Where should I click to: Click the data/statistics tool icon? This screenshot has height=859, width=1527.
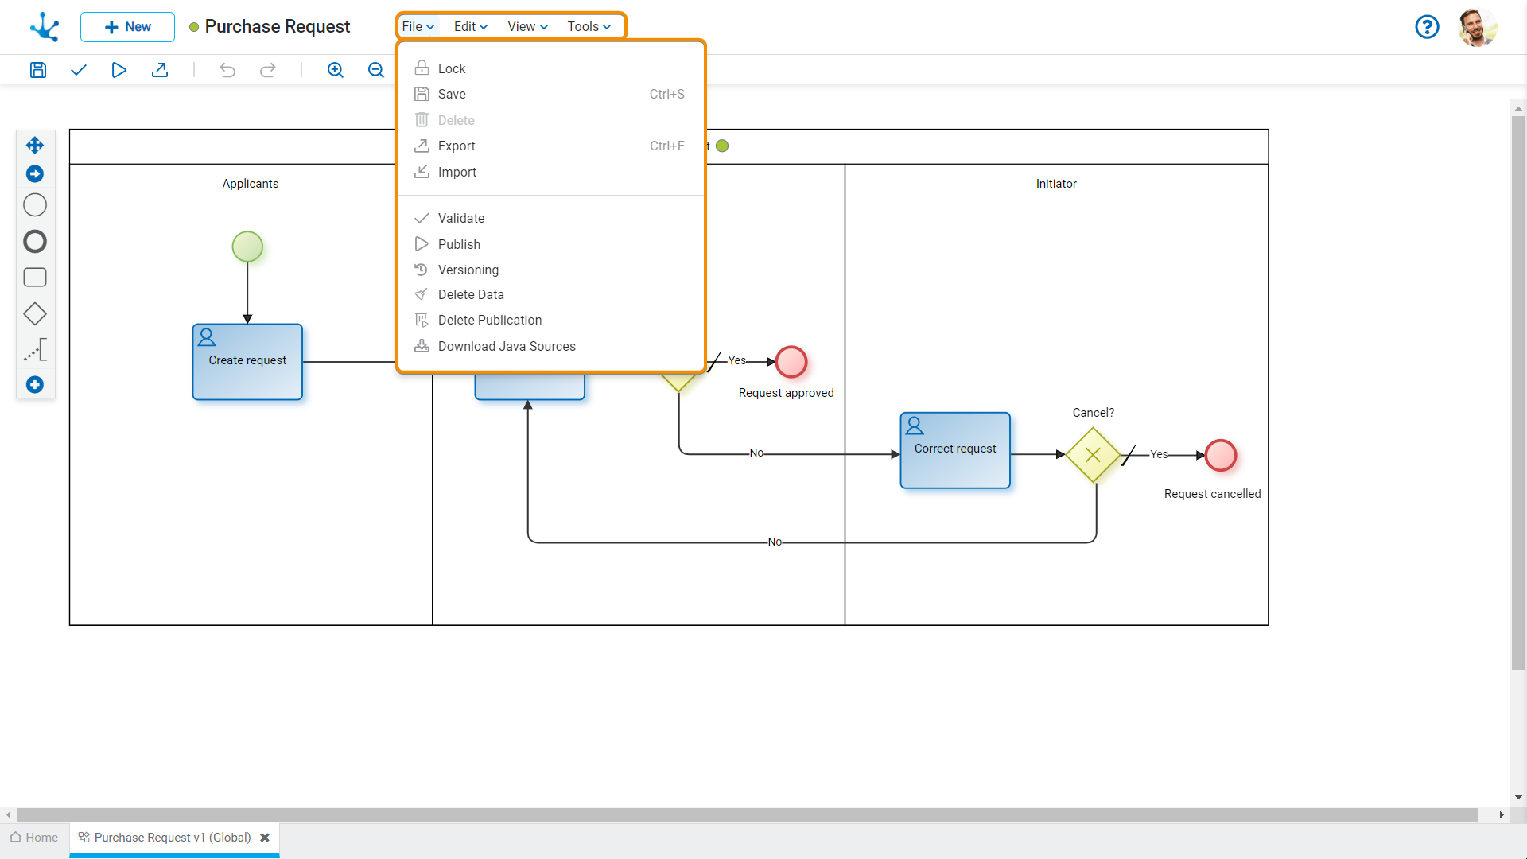pos(33,350)
